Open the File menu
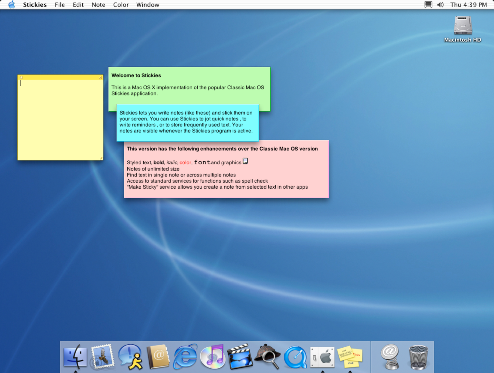494x373 pixels. [60, 5]
